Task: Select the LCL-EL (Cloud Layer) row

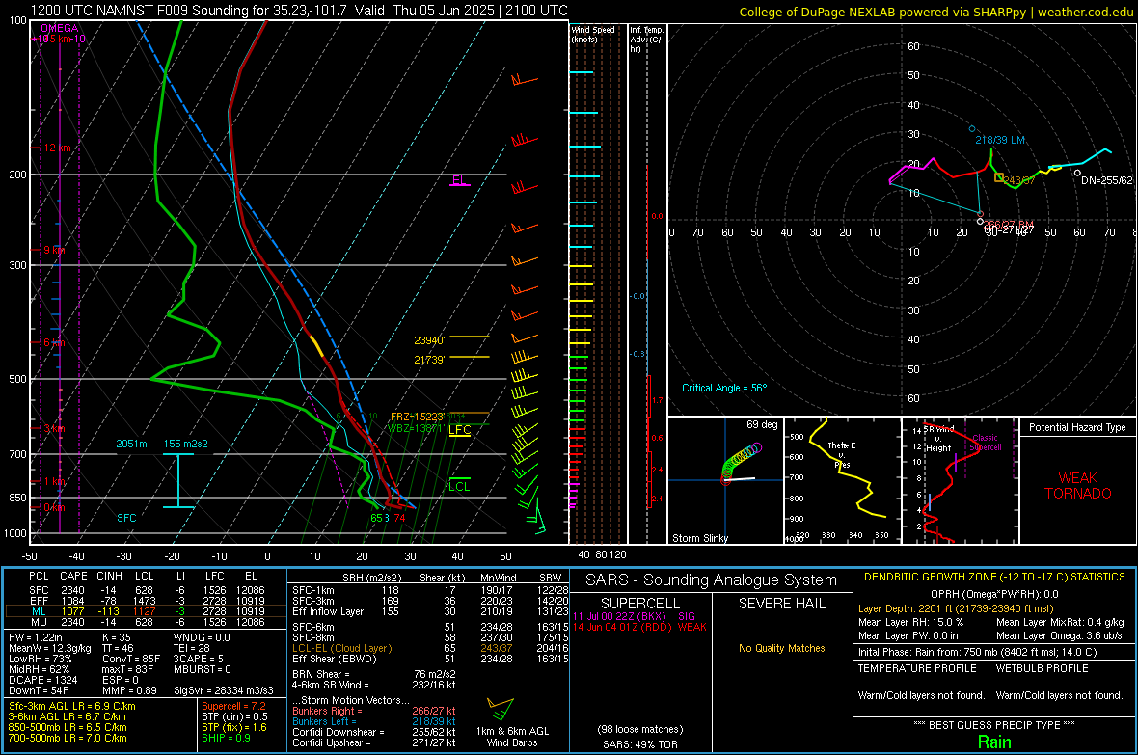Action: coord(430,648)
